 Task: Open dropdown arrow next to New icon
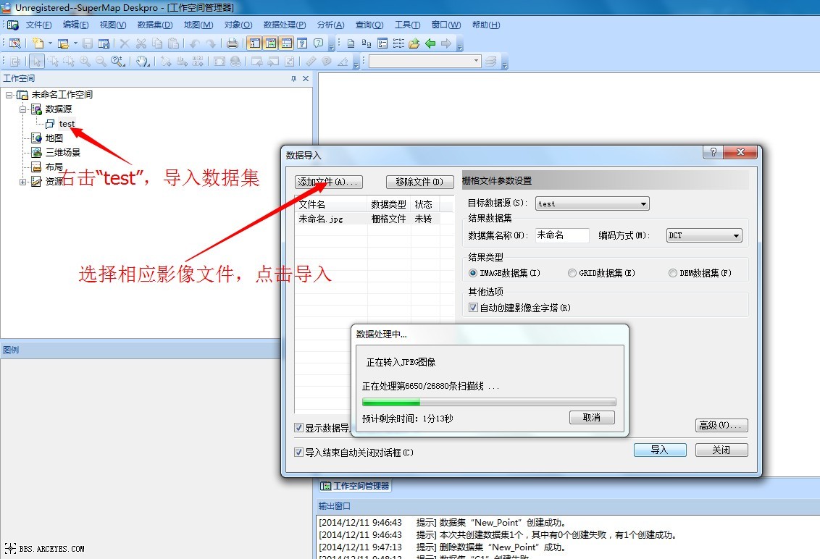click(x=50, y=43)
